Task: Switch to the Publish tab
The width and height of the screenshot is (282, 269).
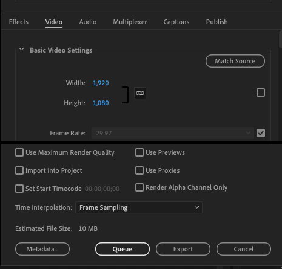Action: [x=217, y=22]
